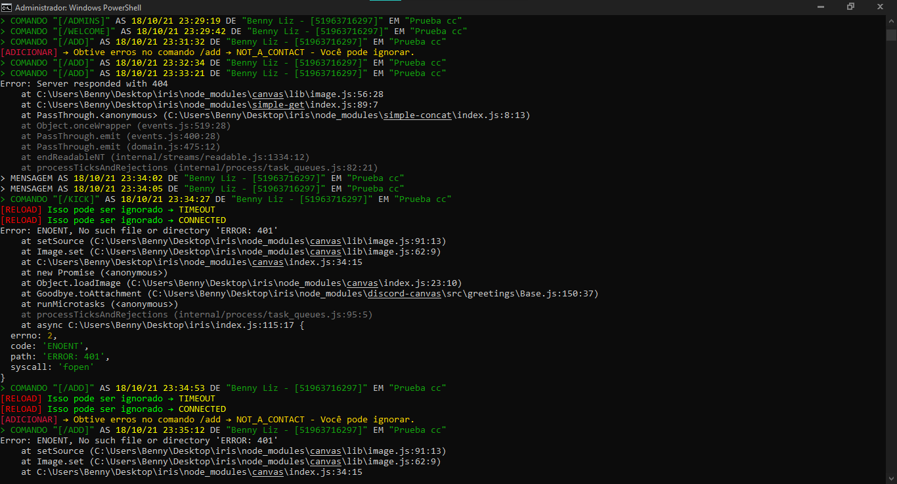
Task: Click the close icon of the console window
Action: (x=880, y=7)
